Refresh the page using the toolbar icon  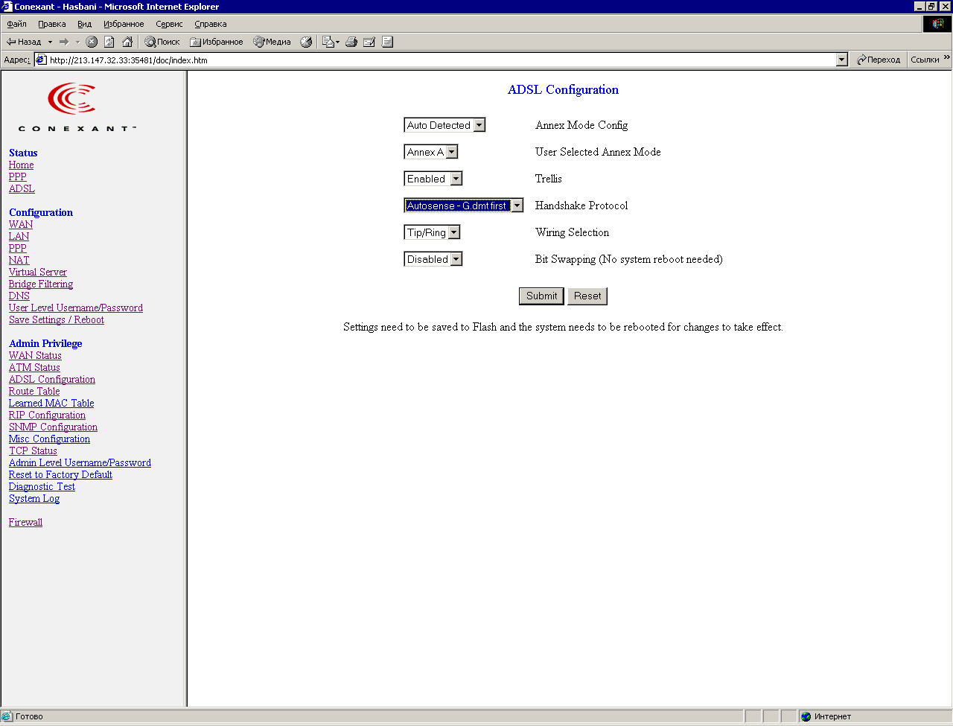tap(109, 42)
